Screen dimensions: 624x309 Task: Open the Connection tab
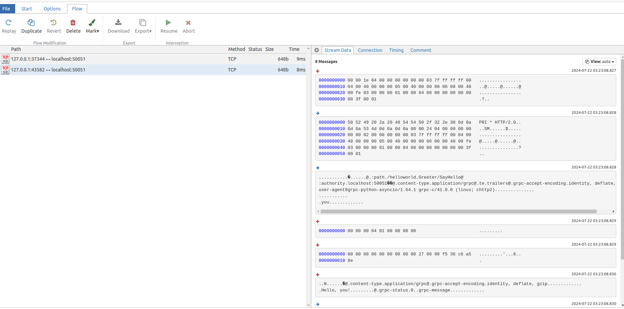[x=370, y=50]
